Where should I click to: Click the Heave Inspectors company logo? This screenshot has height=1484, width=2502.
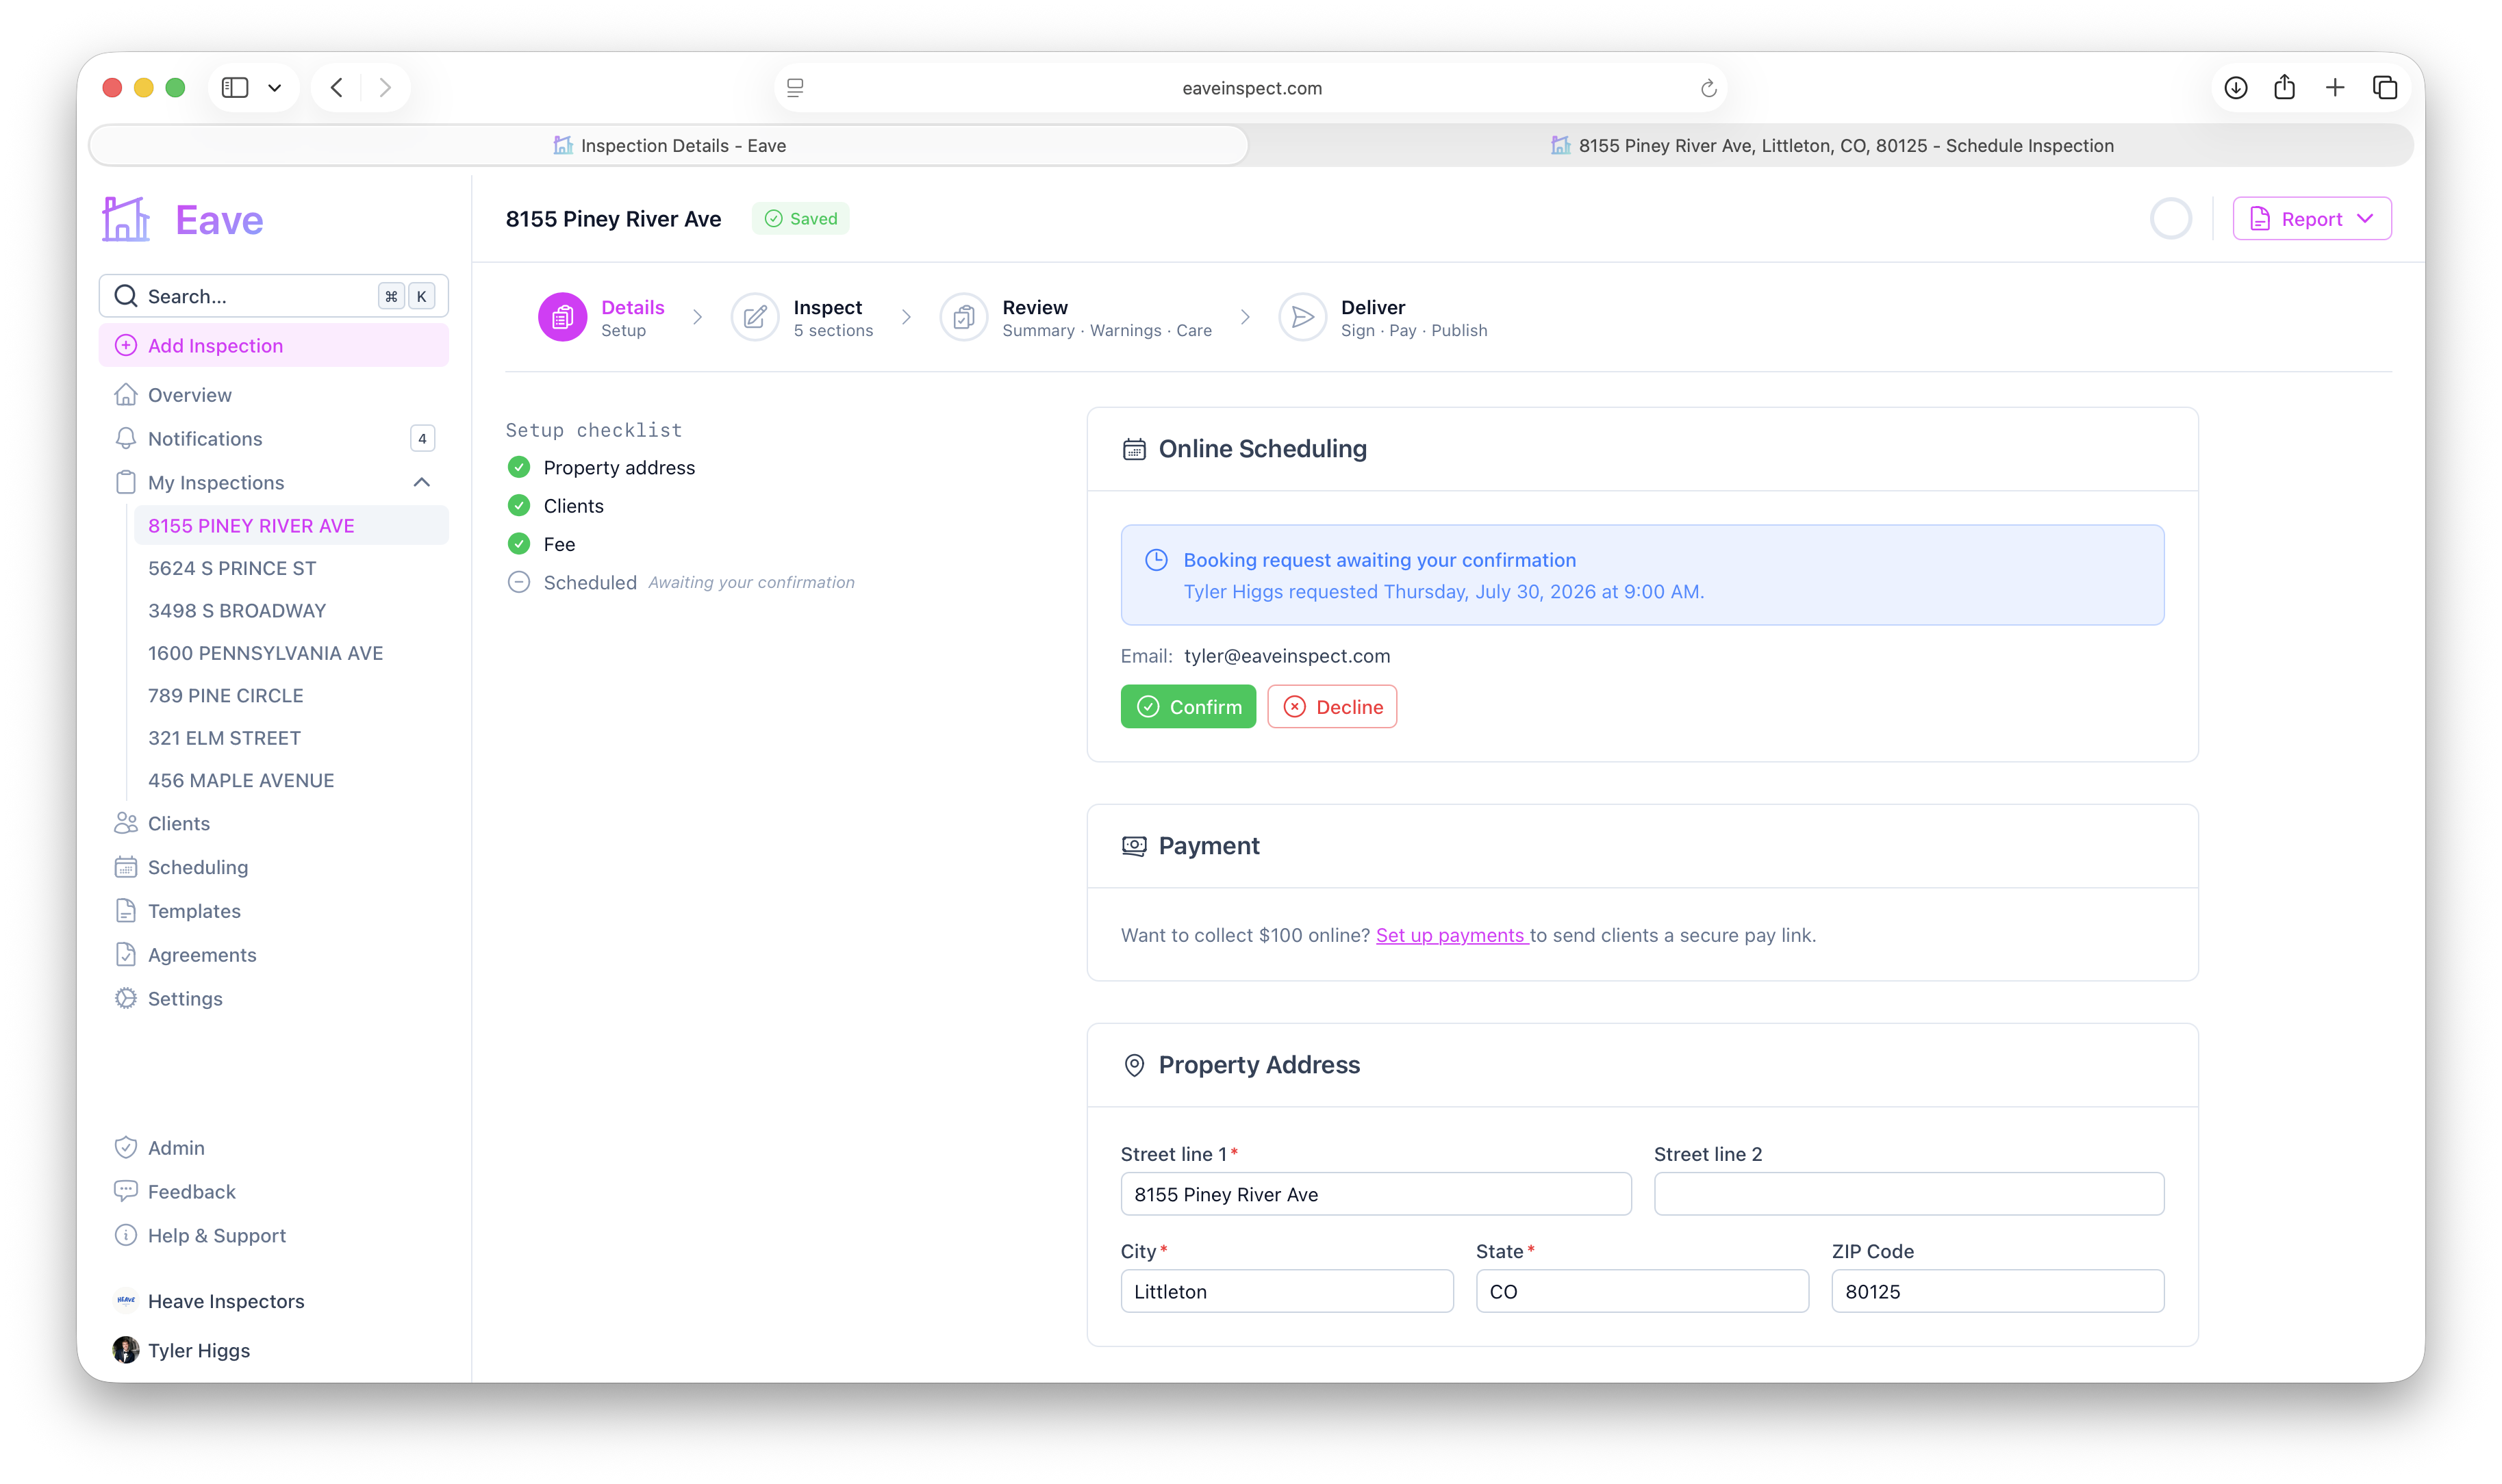pos(125,1301)
